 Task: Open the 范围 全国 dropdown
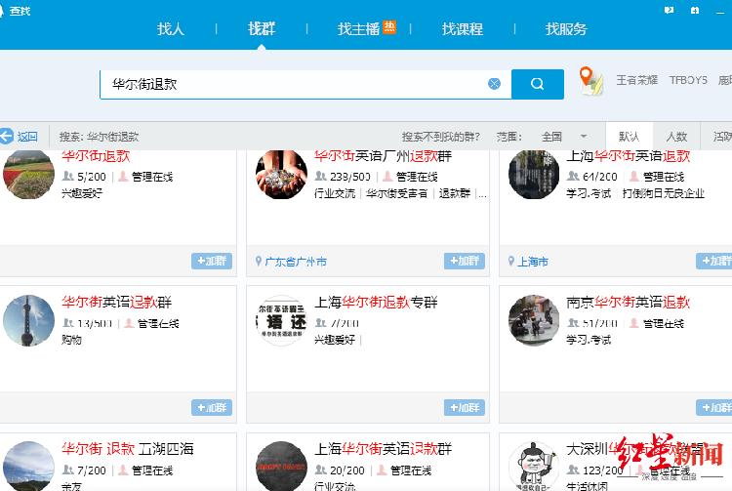click(x=564, y=137)
